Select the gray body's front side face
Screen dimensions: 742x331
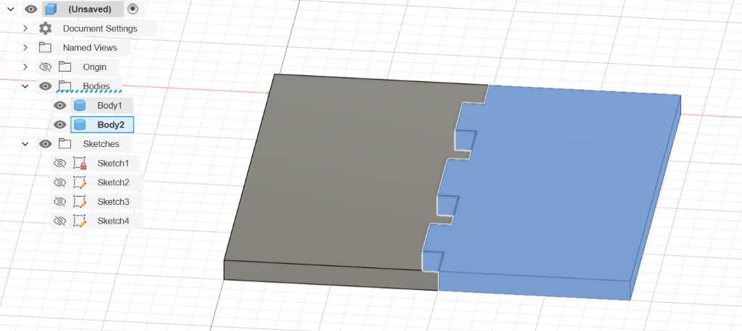331,276
